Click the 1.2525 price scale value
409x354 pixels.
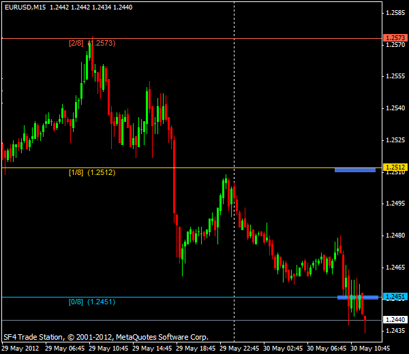coord(395,140)
